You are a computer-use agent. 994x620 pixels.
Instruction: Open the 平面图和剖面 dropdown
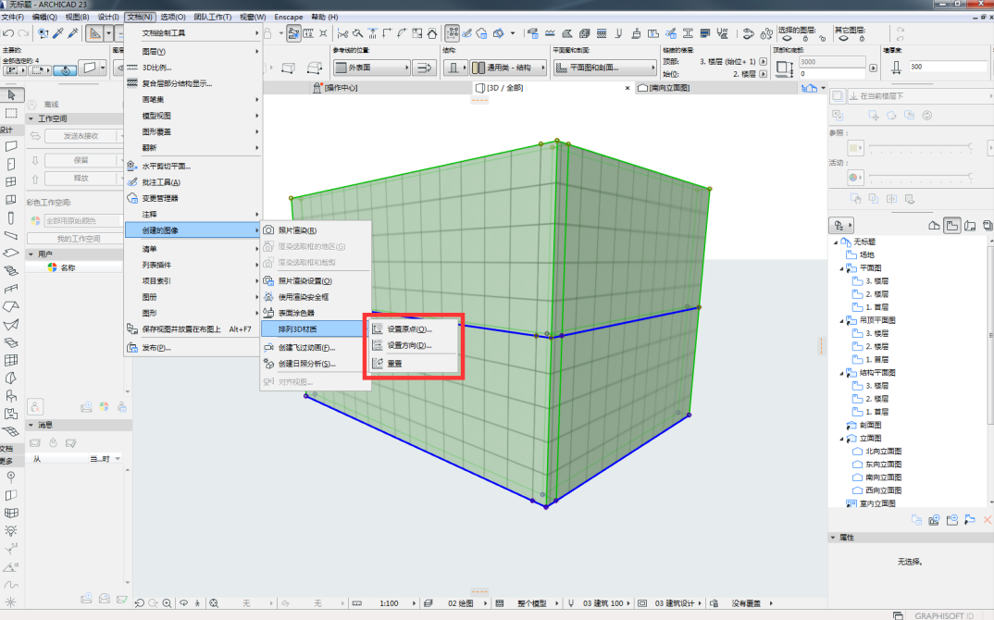click(x=604, y=68)
